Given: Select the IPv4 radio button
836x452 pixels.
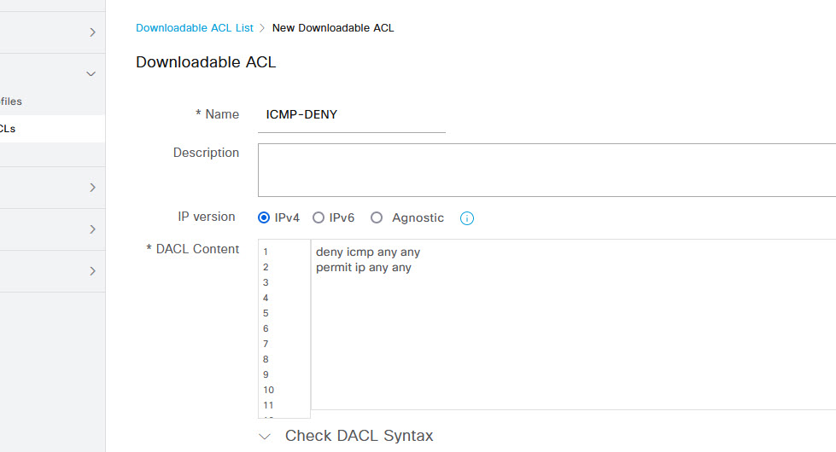Looking at the screenshot, I should click(x=263, y=217).
